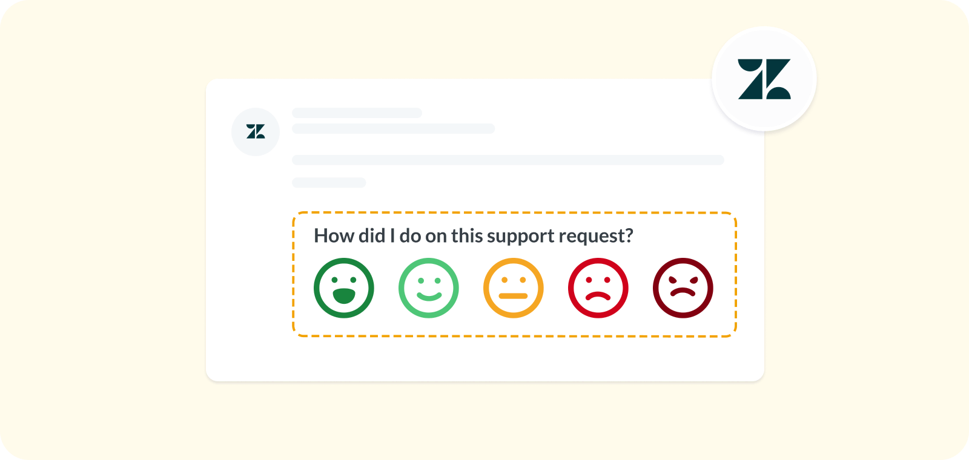Pick the red sad face rating
The height and width of the screenshot is (460, 969).
pyautogui.click(x=598, y=288)
